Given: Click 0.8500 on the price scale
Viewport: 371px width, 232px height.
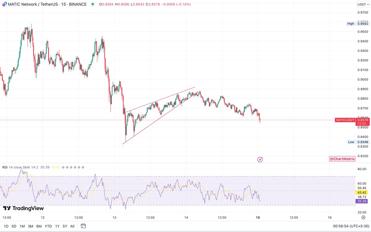Looking at the screenshot, I should pyautogui.click(x=363, y=127).
